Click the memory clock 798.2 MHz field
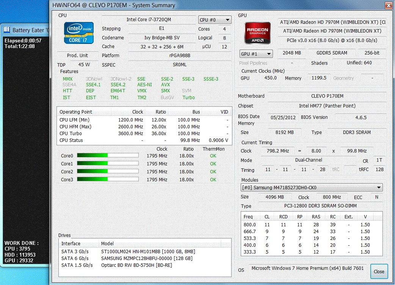Viewport: 395px width, 285px height. 277,151
